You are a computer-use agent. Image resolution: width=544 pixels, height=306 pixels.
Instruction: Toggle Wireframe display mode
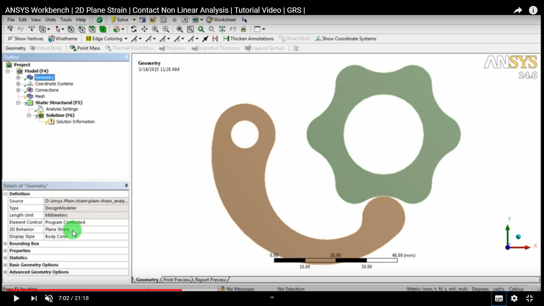tap(63, 39)
